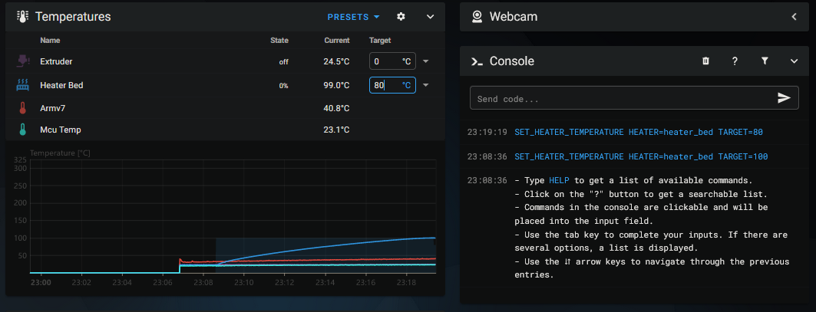The width and height of the screenshot is (816, 312).
Task: Open temperature panel settings gear
Action: [x=401, y=17]
